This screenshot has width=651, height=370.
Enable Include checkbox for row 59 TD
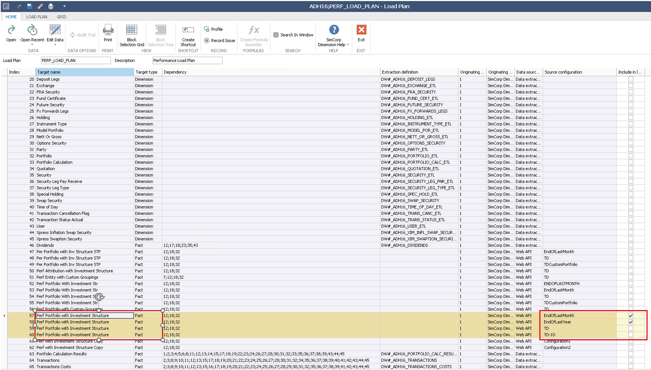(631, 328)
